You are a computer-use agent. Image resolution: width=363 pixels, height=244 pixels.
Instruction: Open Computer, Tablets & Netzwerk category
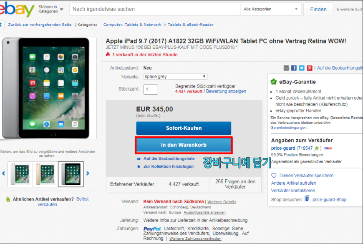tap(132, 25)
